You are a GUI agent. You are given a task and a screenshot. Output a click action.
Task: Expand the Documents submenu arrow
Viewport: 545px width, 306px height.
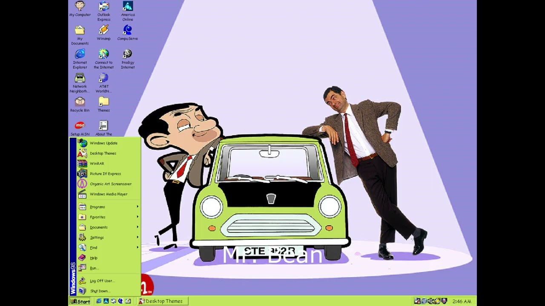(x=138, y=227)
